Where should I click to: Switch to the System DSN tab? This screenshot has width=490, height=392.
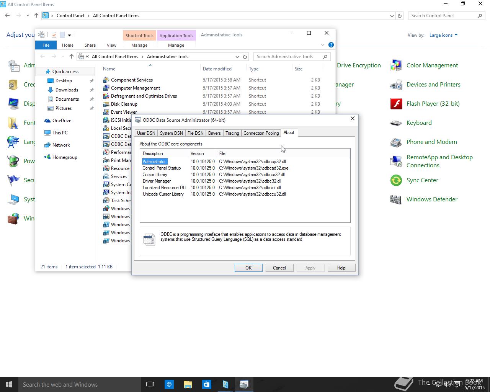171,133
